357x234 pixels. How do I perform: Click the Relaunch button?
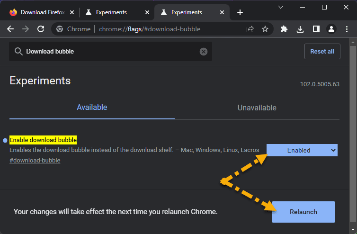tap(303, 212)
